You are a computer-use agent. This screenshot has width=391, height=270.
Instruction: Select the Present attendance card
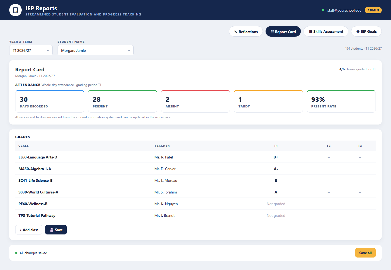click(122, 101)
